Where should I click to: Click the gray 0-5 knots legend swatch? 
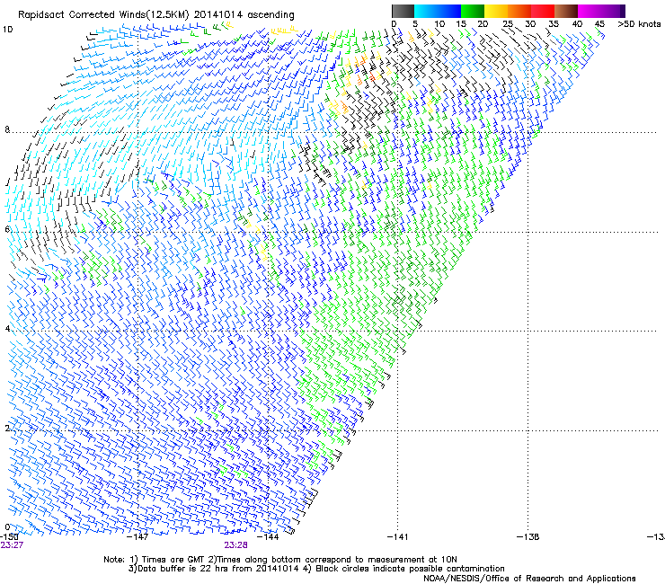(x=403, y=11)
